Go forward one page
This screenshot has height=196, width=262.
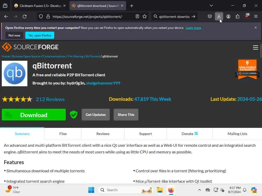[x=15, y=17]
